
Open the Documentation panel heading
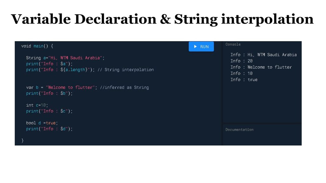tap(239, 130)
